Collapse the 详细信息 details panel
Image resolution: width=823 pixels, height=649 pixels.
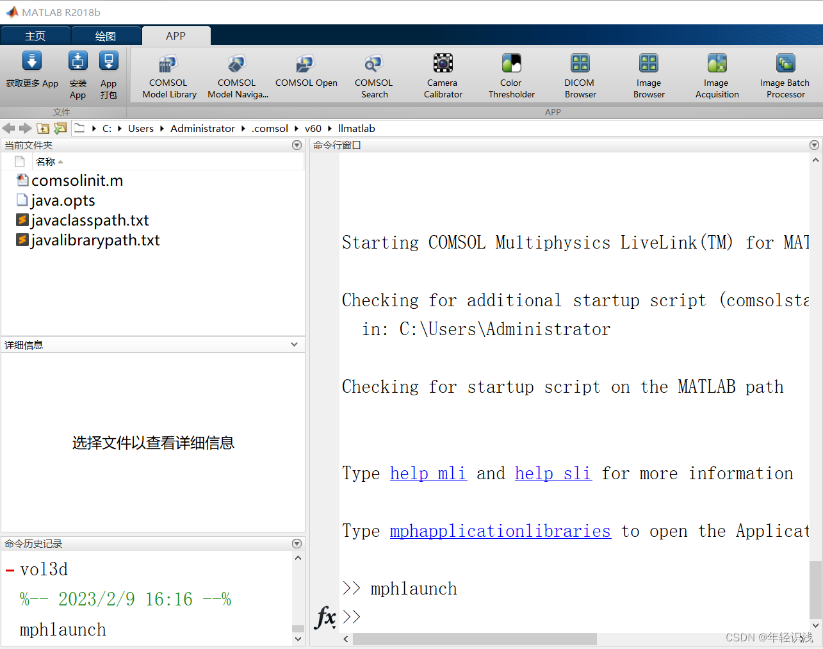294,344
